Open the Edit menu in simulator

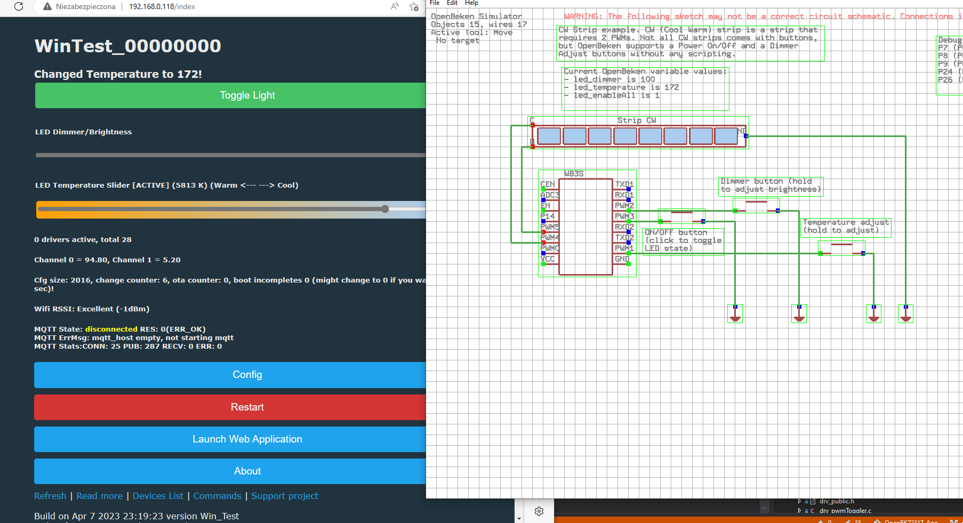tap(452, 3)
